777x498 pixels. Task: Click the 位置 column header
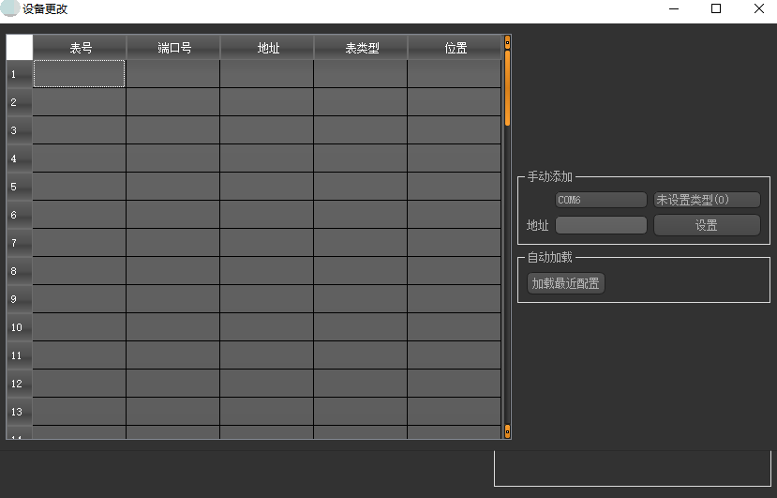point(455,48)
